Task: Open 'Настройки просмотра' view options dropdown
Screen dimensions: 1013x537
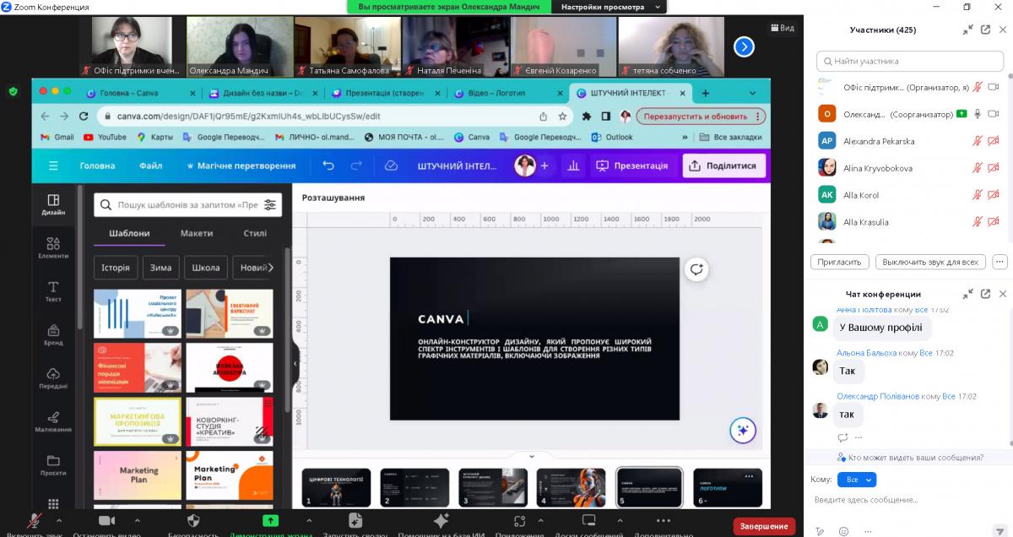Action: click(x=608, y=7)
